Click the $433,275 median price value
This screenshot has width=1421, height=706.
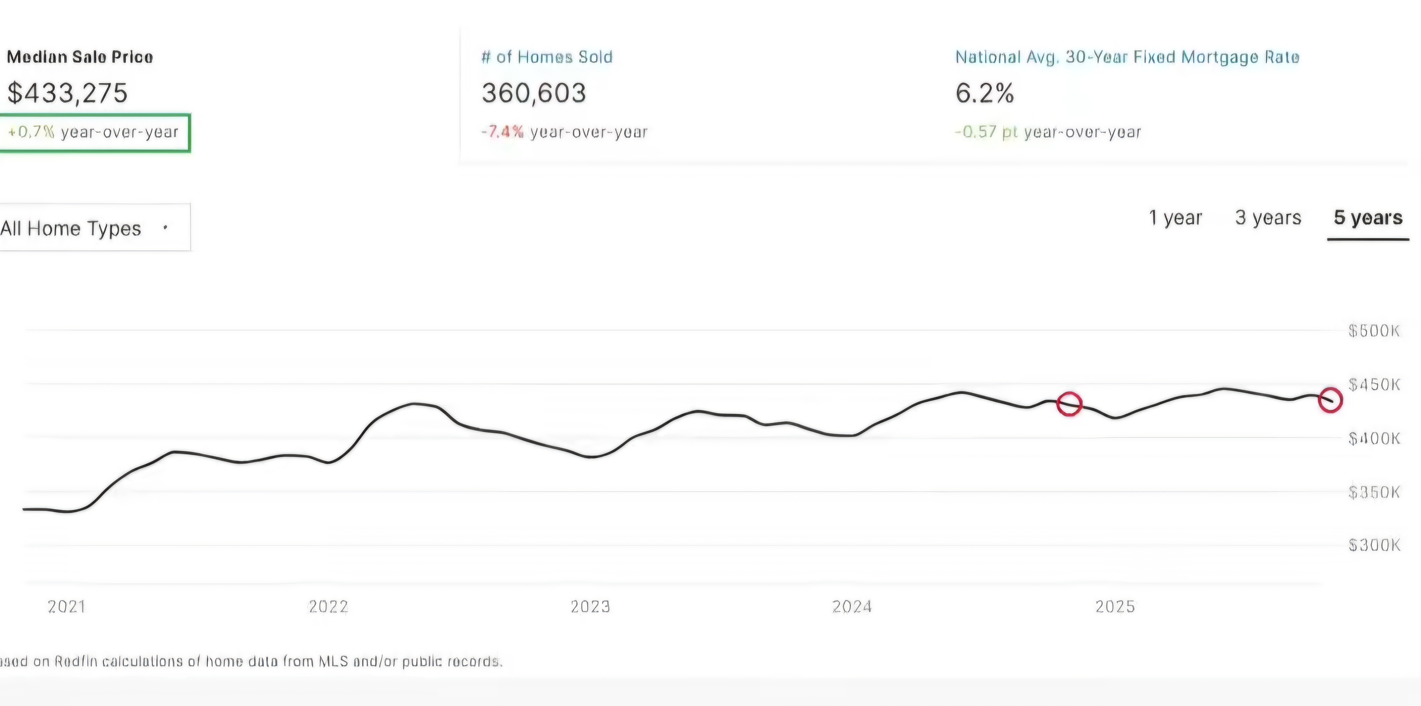[x=67, y=93]
